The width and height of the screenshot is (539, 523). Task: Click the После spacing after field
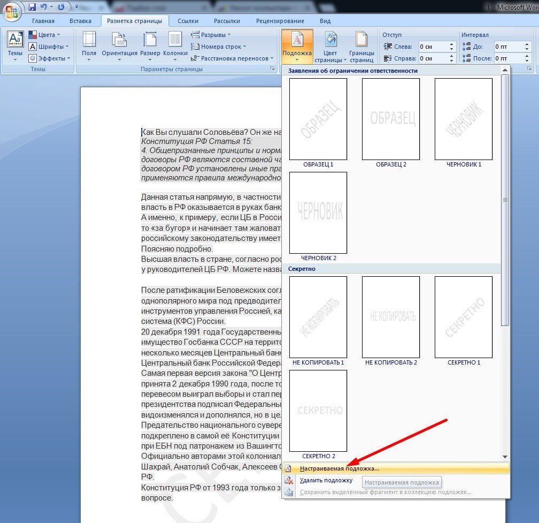tap(509, 58)
